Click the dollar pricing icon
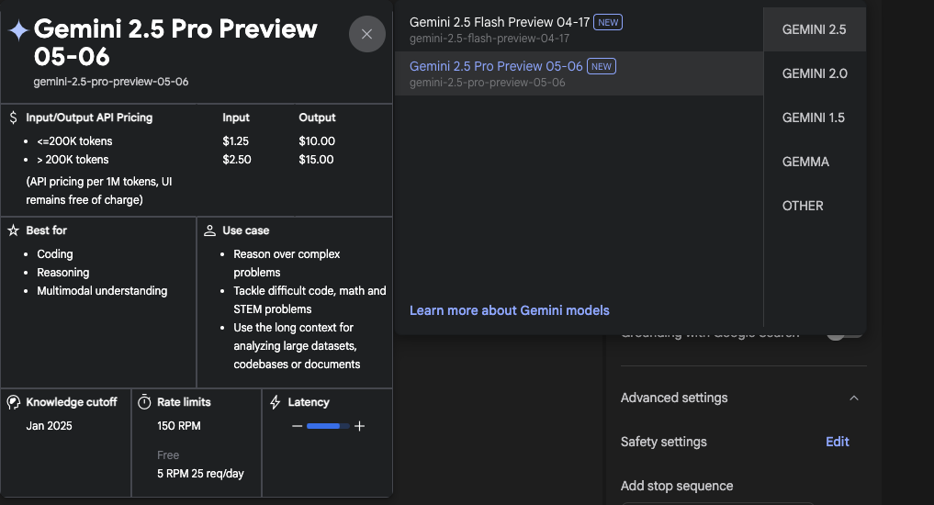This screenshot has width=934, height=505. click(13, 118)
